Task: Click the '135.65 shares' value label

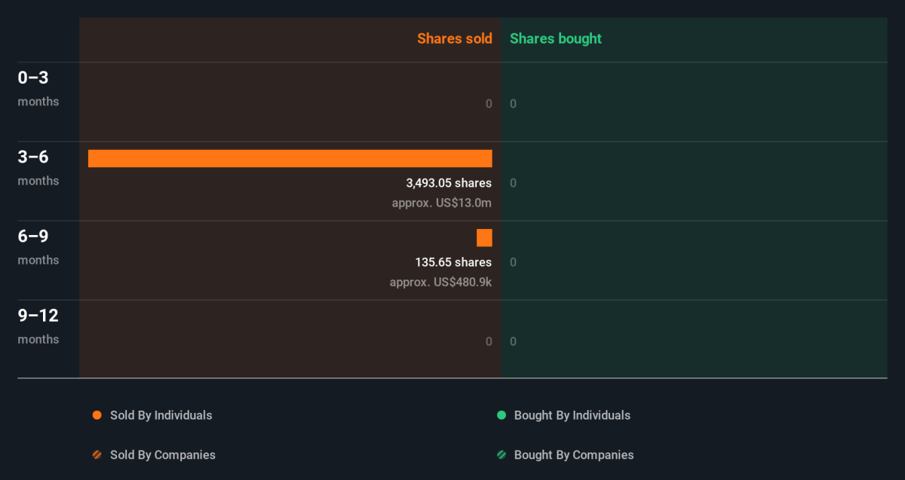Action: [452, 262]
